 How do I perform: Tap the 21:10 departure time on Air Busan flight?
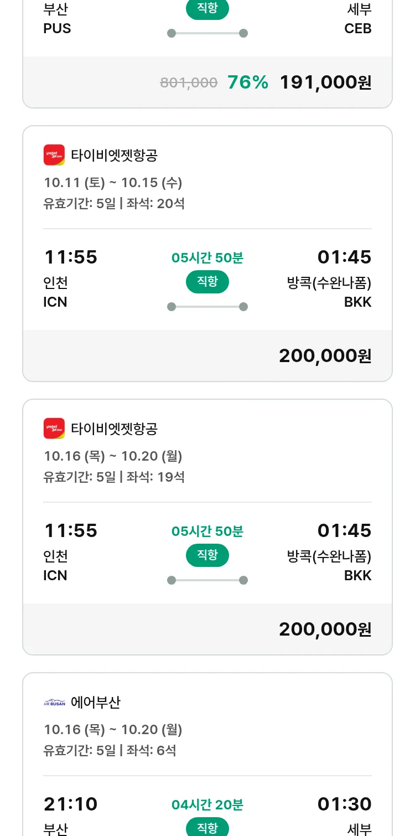tap(71, 804)
